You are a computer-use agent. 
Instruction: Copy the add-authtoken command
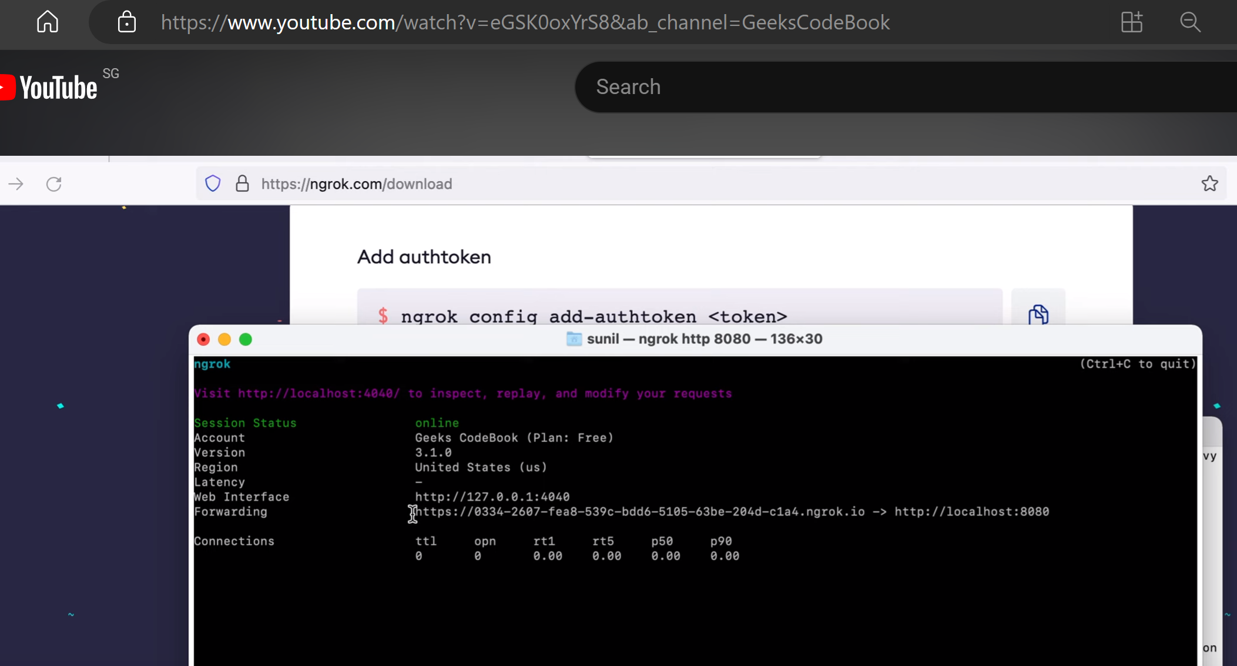[x=1038, y=314]
